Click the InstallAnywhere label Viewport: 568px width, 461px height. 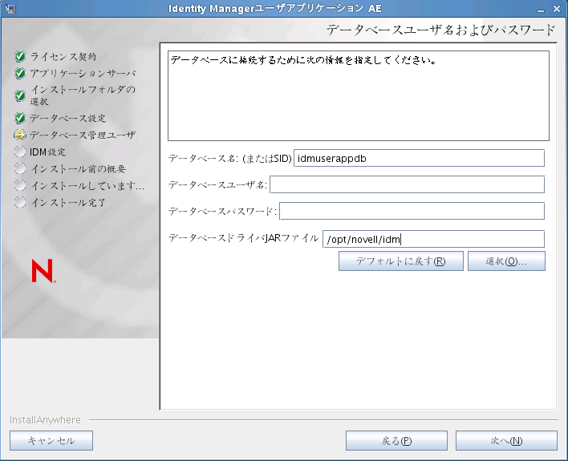[45, 420]
